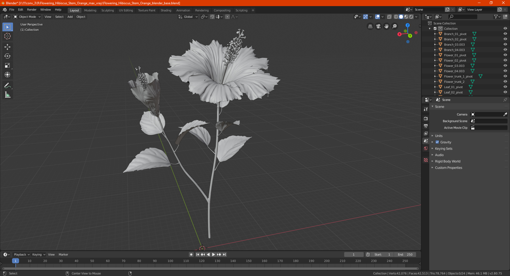Toggle X-ray display mode
This screenshot has width=510, height=276.
coord(389,17)
